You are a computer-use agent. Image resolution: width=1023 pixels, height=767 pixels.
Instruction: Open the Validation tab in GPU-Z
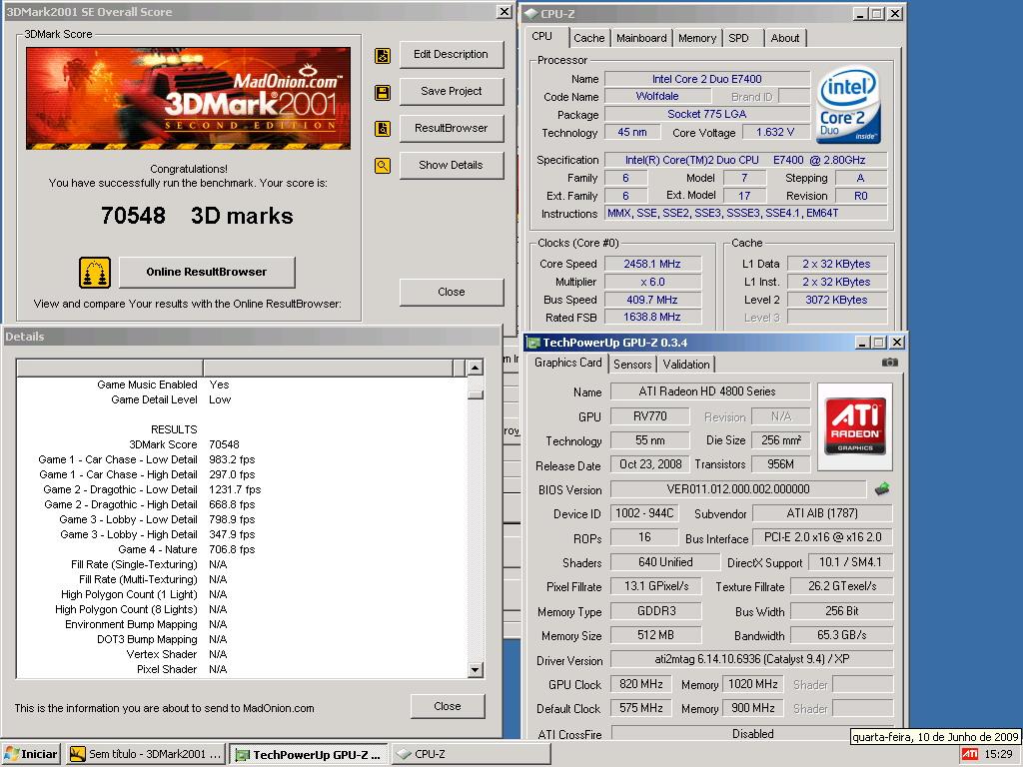[685, 364]
